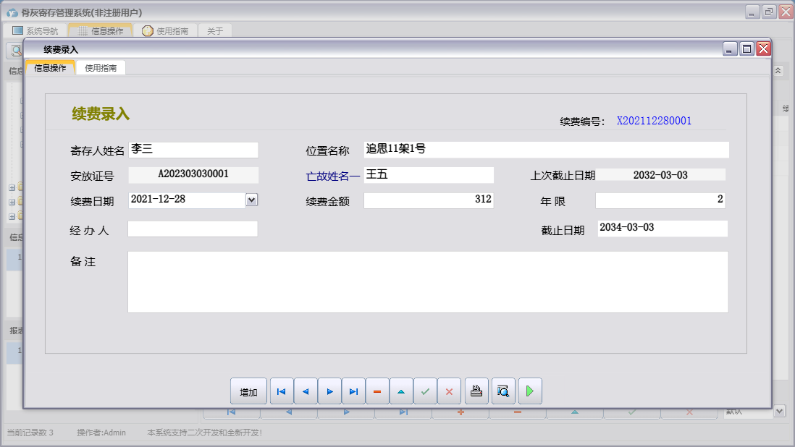Delete record with red minus icon

377,391
